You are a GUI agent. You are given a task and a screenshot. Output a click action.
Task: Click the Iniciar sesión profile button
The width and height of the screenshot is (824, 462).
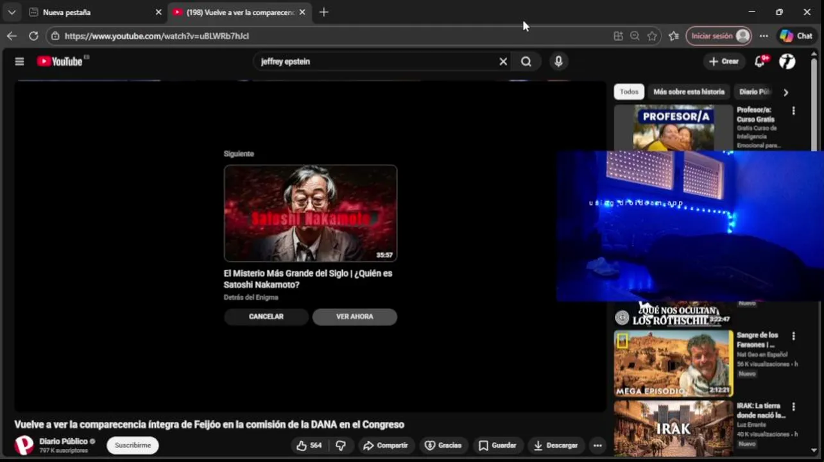coord(718,36)
